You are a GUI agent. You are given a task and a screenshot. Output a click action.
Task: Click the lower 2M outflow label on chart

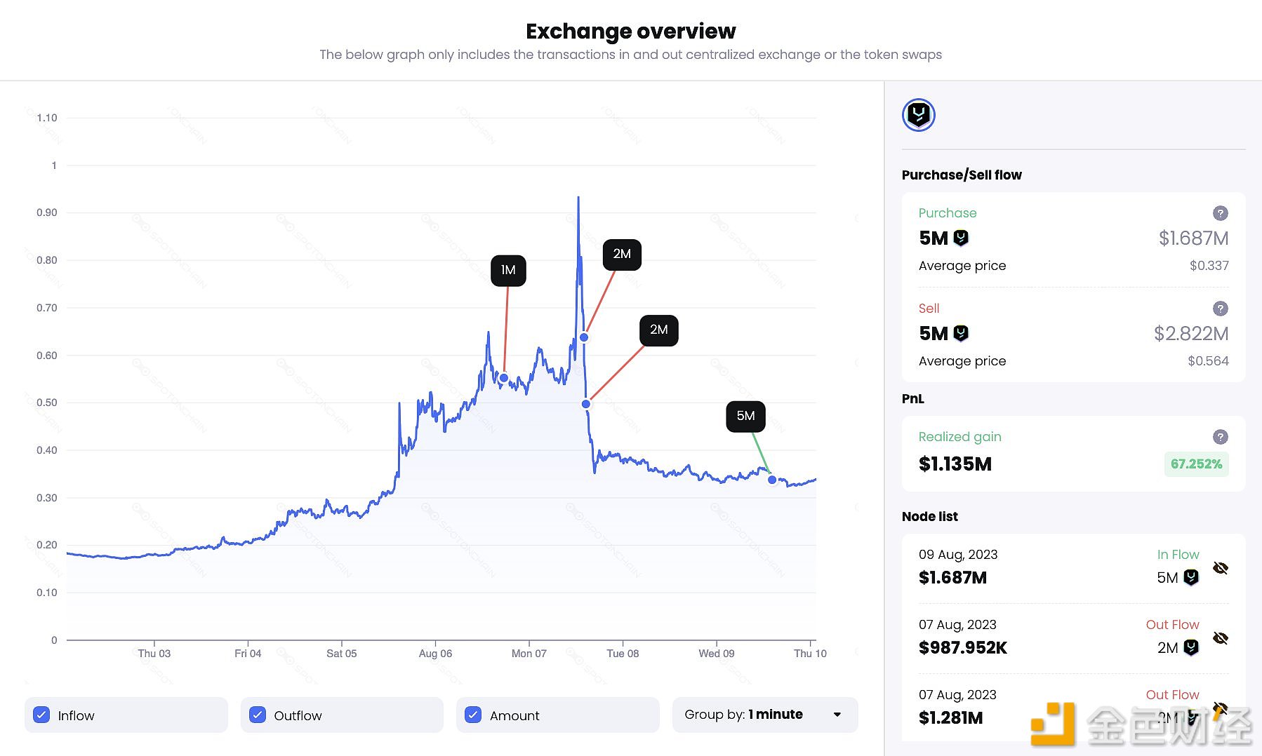pyautogui.click(x=658, y=330)
